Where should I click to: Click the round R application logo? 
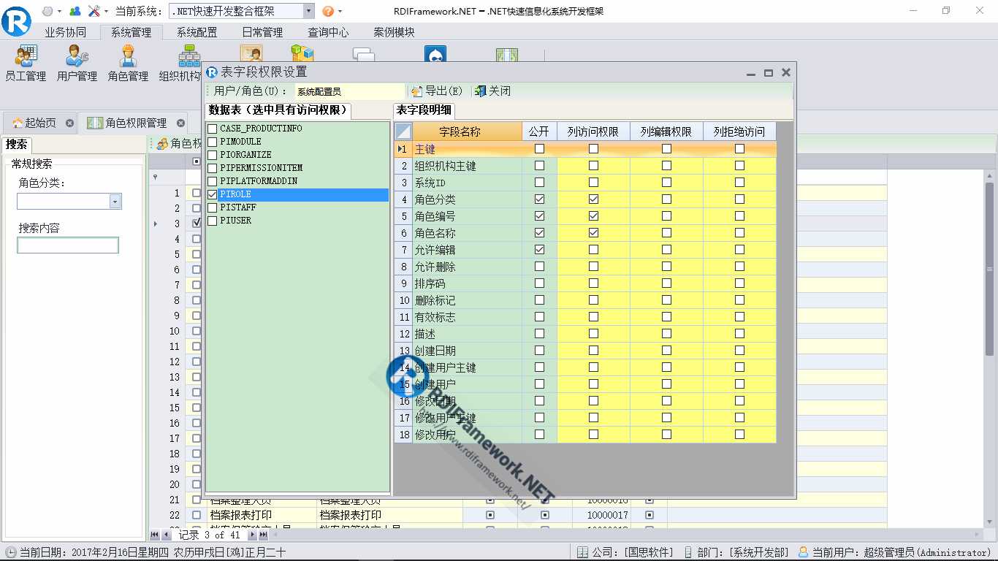pos(16,20)
